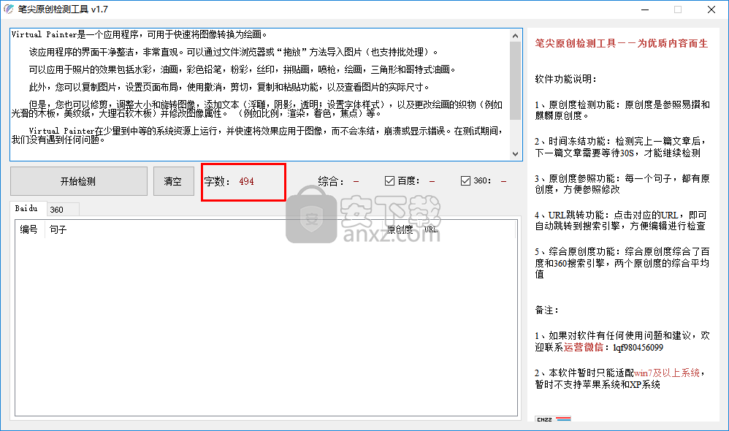Click scroll up arrow in text area
The height and width of the screenshot is (431, 729).
click(x=515, y=36)
